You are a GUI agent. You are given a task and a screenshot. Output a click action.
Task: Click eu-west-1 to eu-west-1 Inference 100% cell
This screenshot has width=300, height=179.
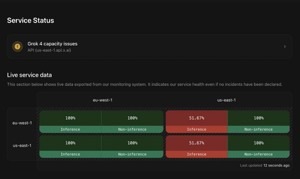click(70, 122)
